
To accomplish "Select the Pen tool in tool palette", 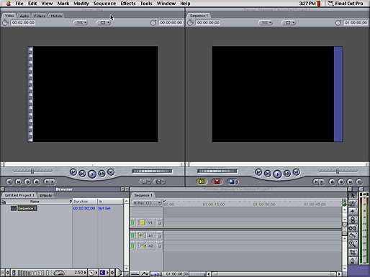I will (353, 260).
